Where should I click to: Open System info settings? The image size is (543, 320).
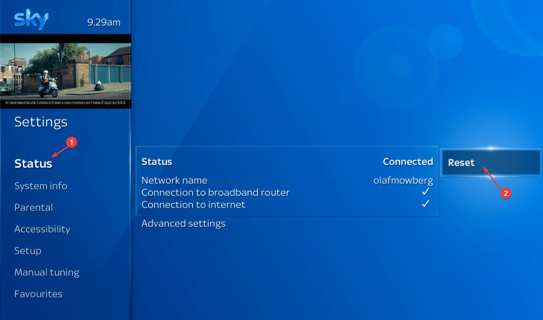(x=41, y=186)
